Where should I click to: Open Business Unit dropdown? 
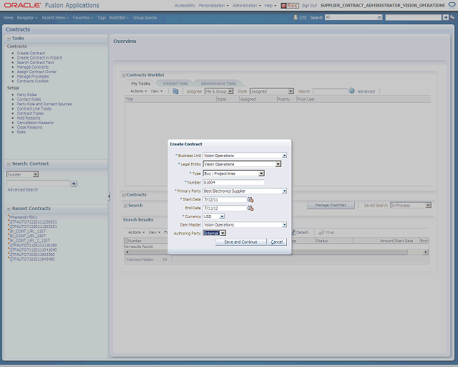pyautogui.click(x=285, y=156)
